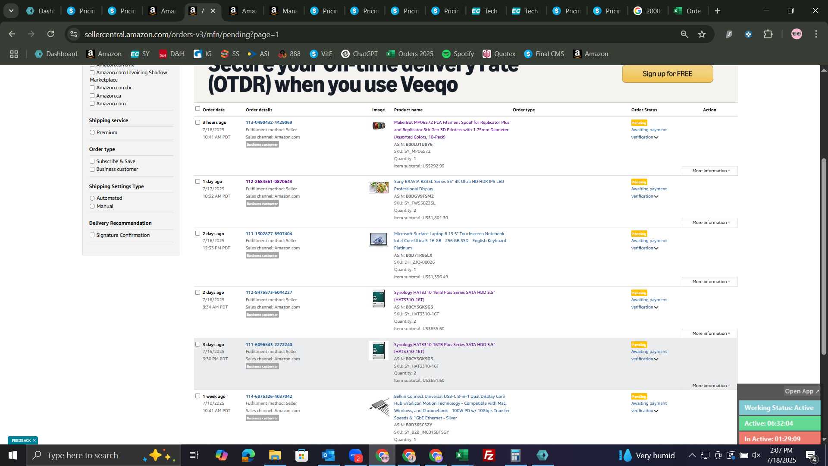Open Excel from the taskbar
The height and width of the screenshot is (466, 828).
(462, 455)
